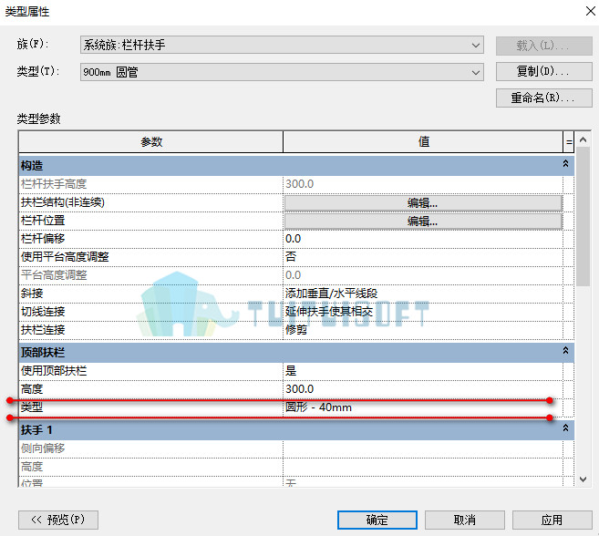Click the = column header
Screen dimensions: 599x536
click(x=569, y=141)
